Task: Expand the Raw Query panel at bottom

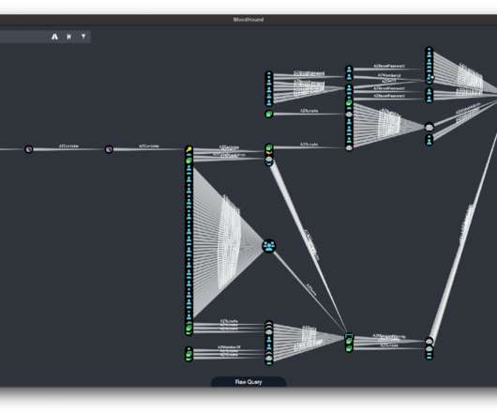Action: coord(248,382)
